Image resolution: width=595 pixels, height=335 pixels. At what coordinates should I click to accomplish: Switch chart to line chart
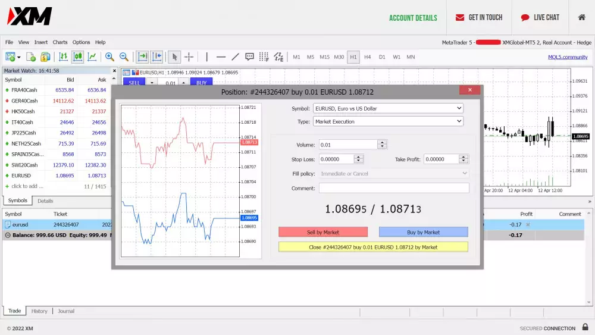(92, 57)
